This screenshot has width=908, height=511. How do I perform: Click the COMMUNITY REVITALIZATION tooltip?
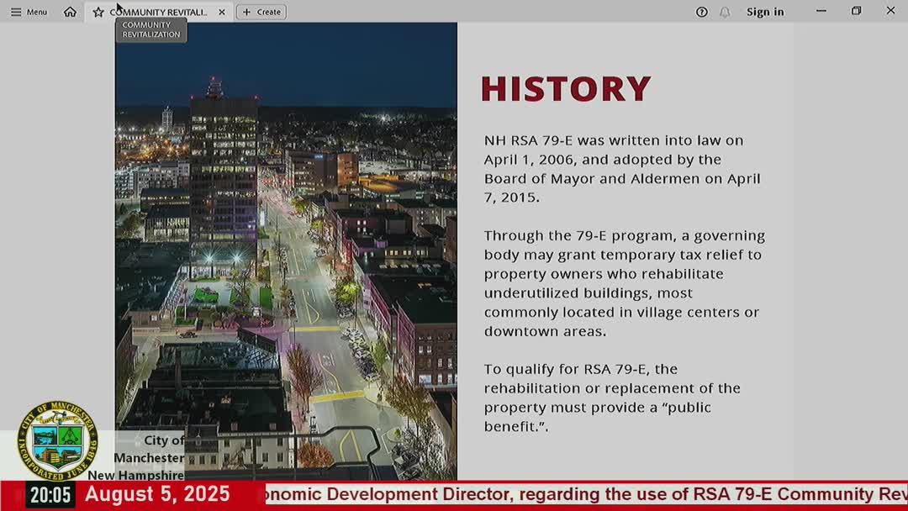point(150,30)
